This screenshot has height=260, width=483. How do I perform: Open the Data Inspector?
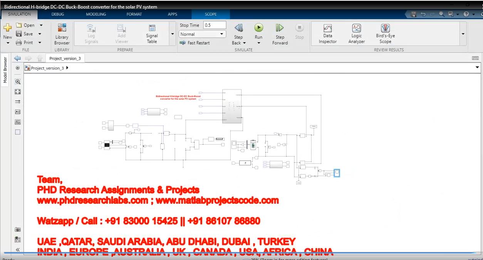pos(327,34)
